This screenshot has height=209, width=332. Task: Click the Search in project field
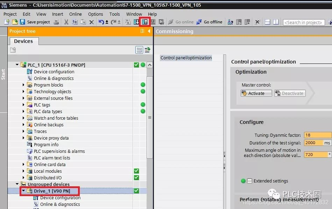[304, 22]
